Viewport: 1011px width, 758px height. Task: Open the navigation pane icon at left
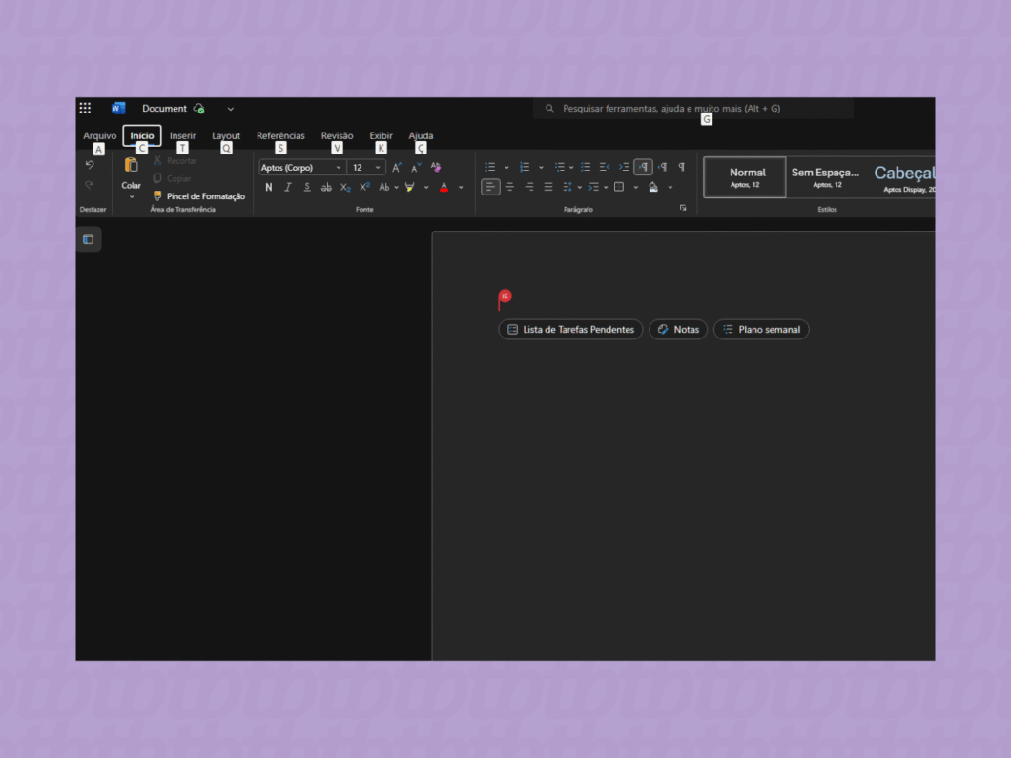(89, 239)
